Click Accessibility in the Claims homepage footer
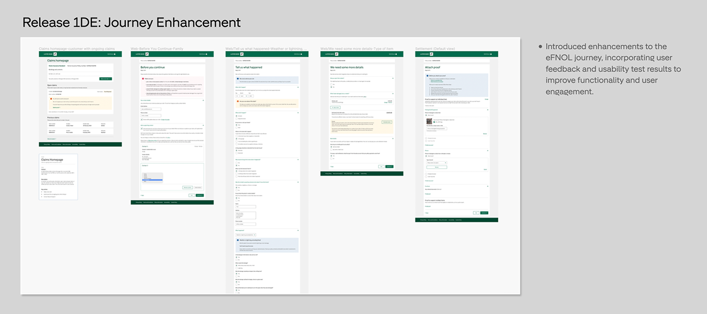This screenshot has width=707, height=314. (75, 144)
